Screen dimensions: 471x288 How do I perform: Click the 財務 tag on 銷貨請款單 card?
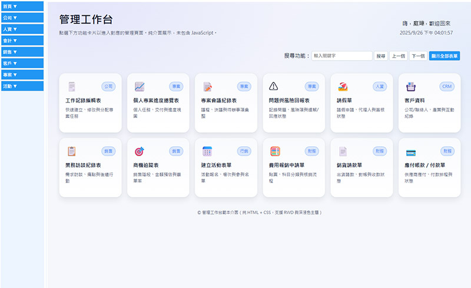pyautogui.click(x=380, y=151)
